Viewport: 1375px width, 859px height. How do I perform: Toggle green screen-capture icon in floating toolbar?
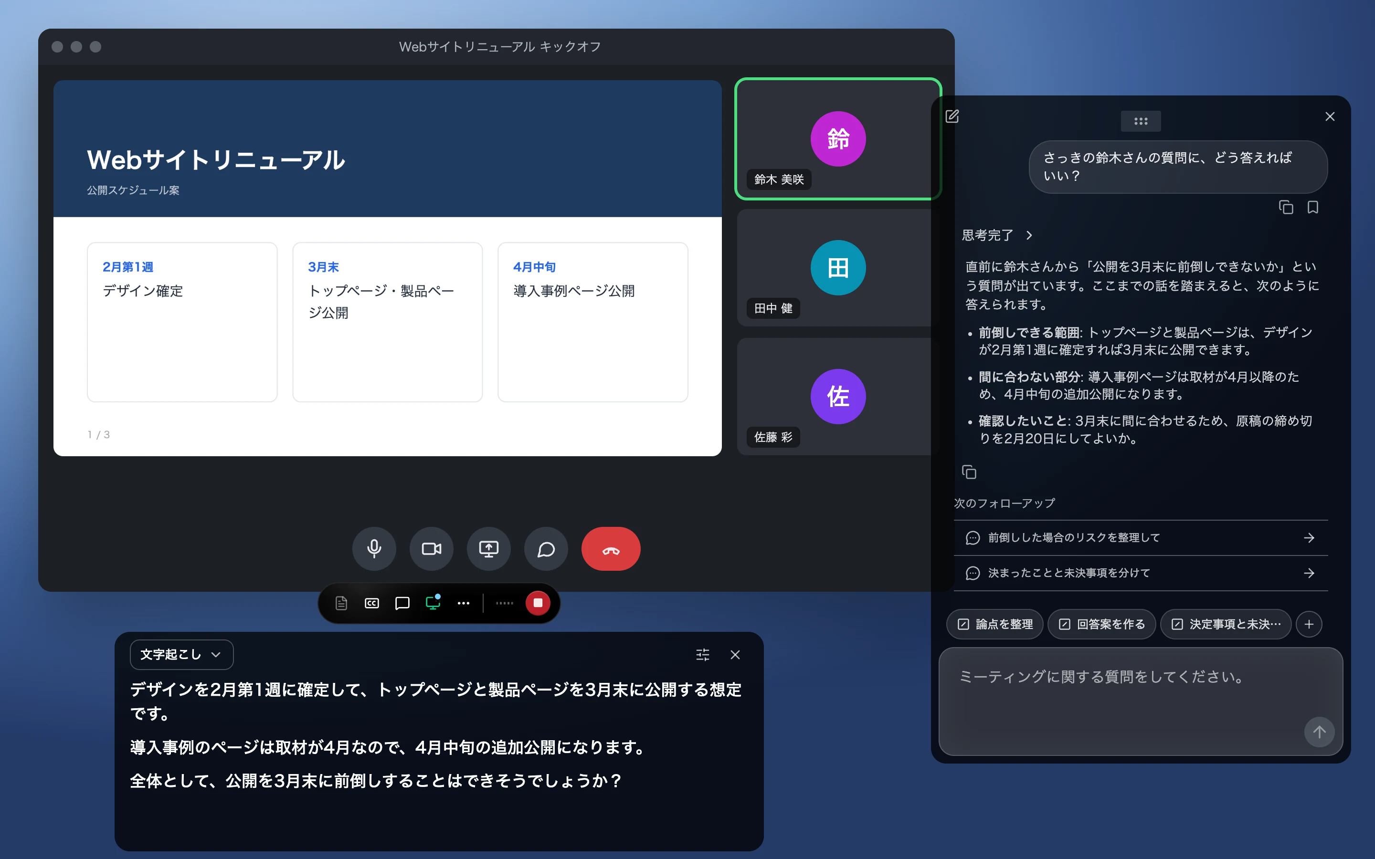point(433,602)
